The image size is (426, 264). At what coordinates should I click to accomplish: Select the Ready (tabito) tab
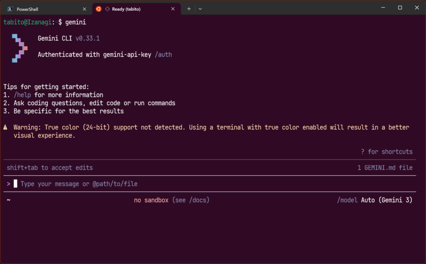tap(136, 9)
